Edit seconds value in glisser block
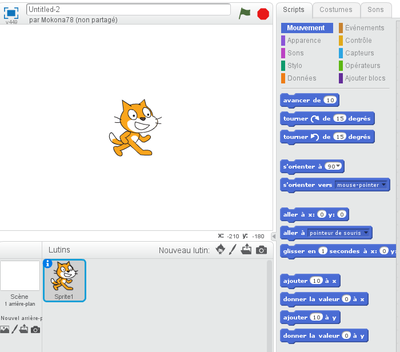This screenshot has height=352, width=400. point(323,251)
